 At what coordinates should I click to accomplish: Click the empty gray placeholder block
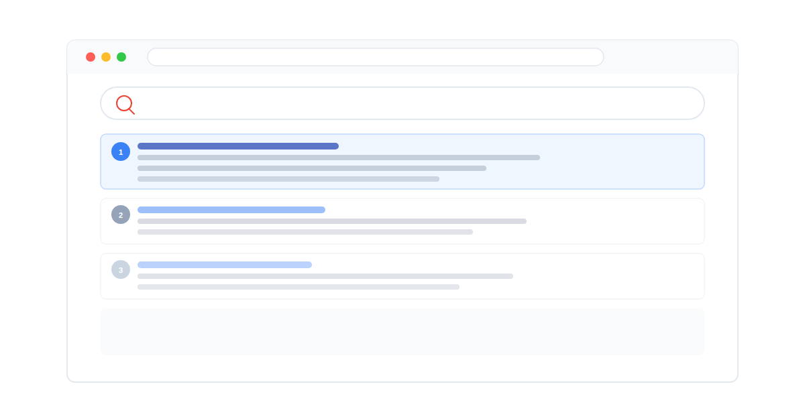point(402,332)
